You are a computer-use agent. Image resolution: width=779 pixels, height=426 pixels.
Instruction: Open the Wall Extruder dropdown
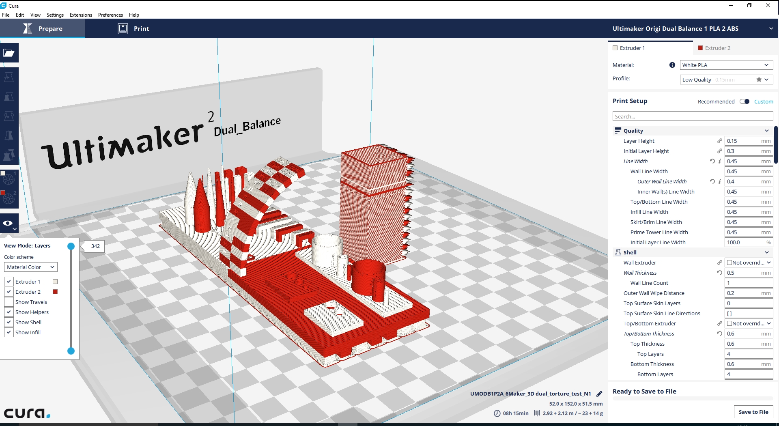point(749,262)
